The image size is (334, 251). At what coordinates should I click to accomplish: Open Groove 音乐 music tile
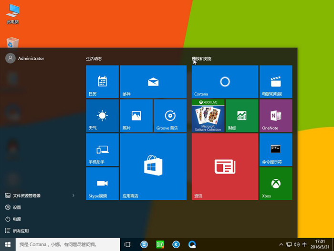tap(169, 116)
